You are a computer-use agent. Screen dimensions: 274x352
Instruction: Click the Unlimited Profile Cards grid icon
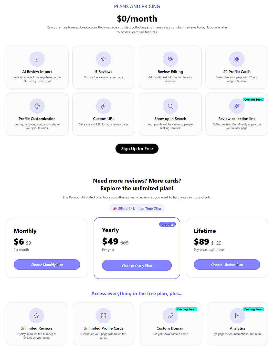click(103, 316)
